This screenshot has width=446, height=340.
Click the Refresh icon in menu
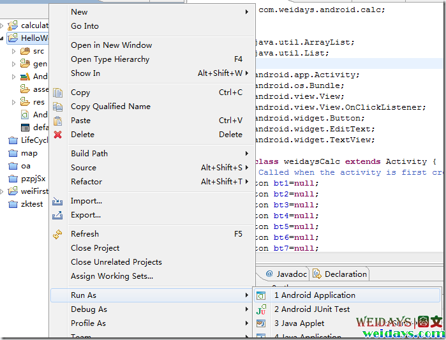[x=58, y=234]
